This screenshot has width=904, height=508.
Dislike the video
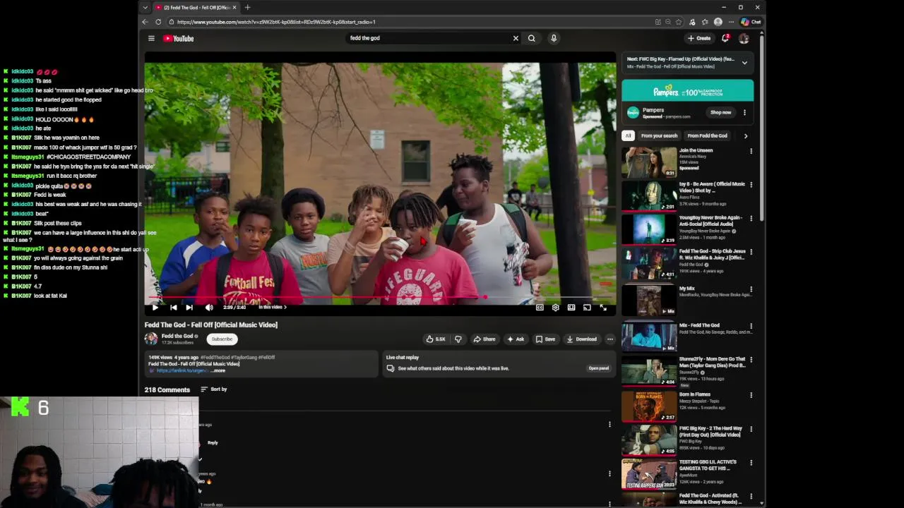coord(458,339)
